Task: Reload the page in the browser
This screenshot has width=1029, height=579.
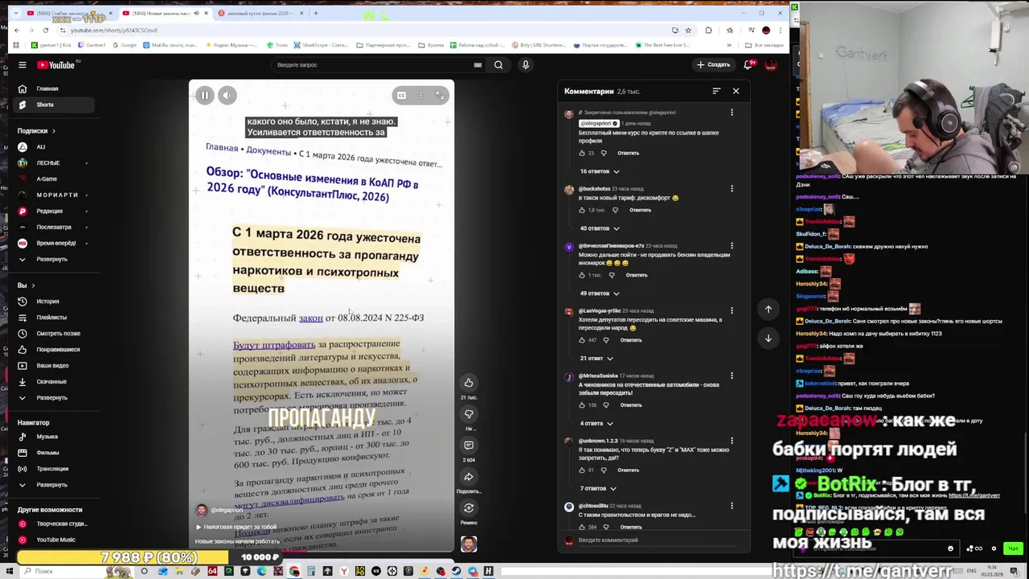Action: point(45,31)
